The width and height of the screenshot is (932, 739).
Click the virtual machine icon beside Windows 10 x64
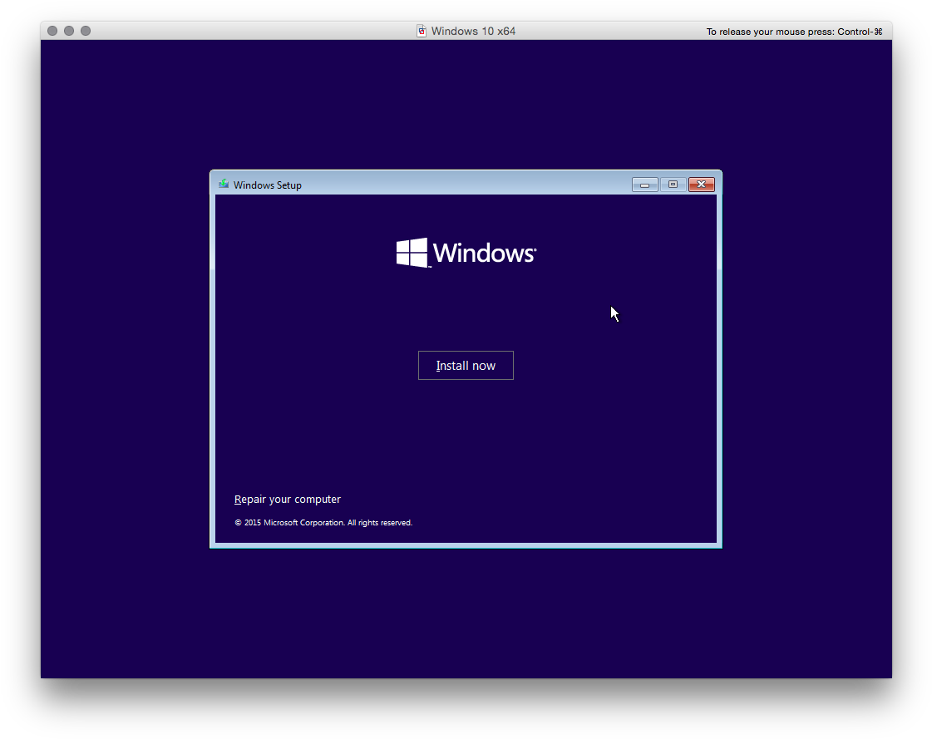(421, 30)
